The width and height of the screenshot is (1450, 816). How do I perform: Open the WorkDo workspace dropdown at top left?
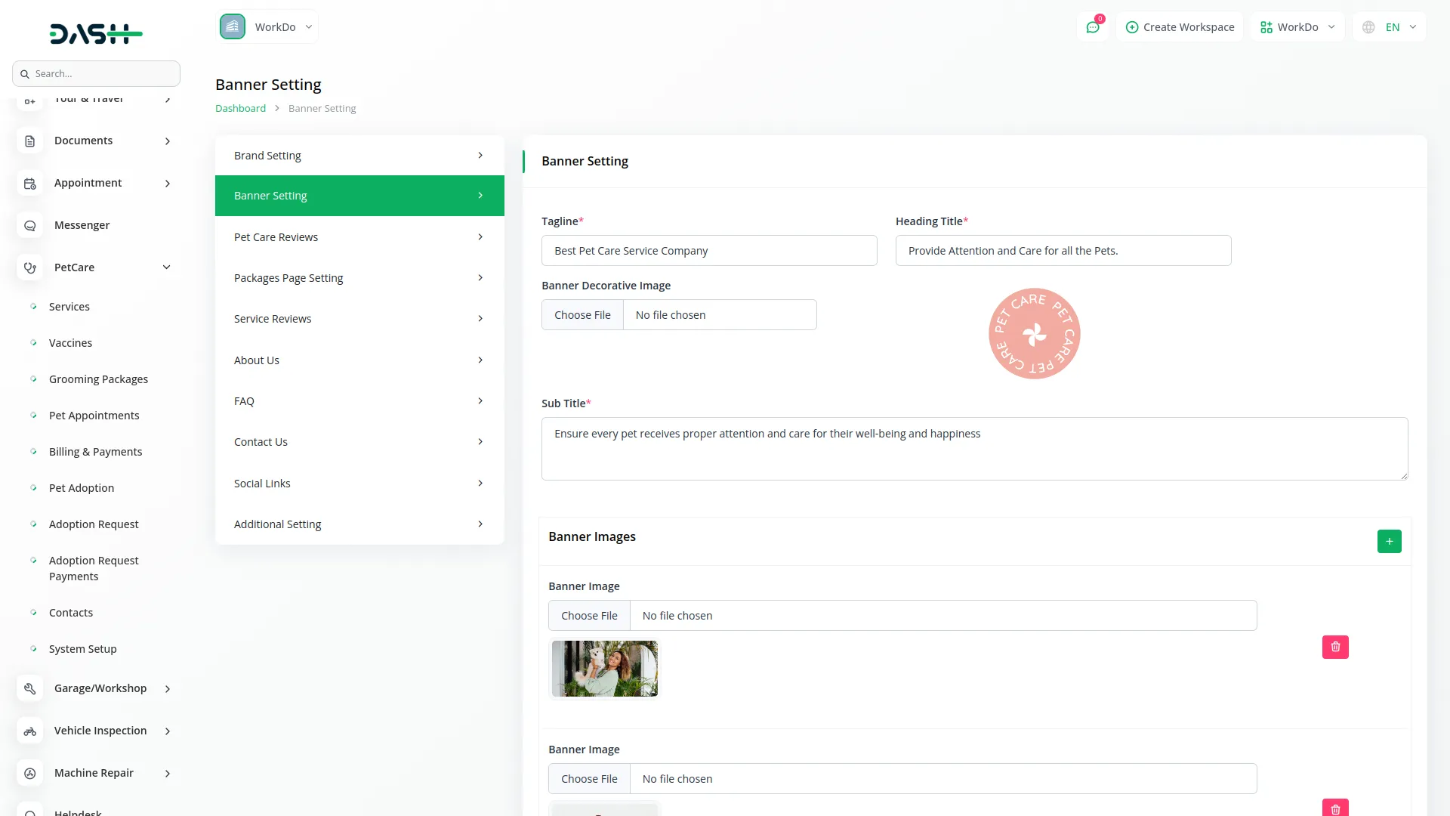pyautogui.click(x=268, y=27)
